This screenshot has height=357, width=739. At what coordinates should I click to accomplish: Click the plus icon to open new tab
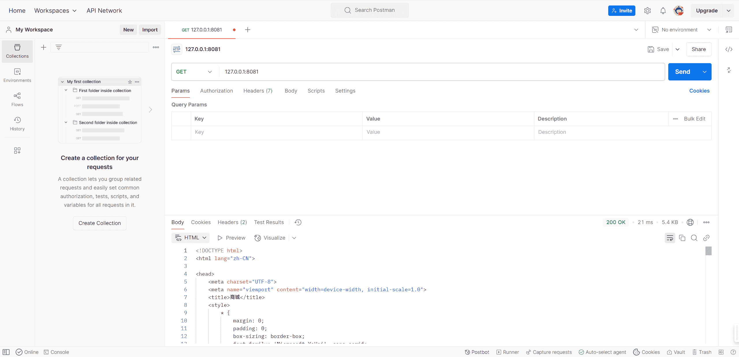pos(248,30)
